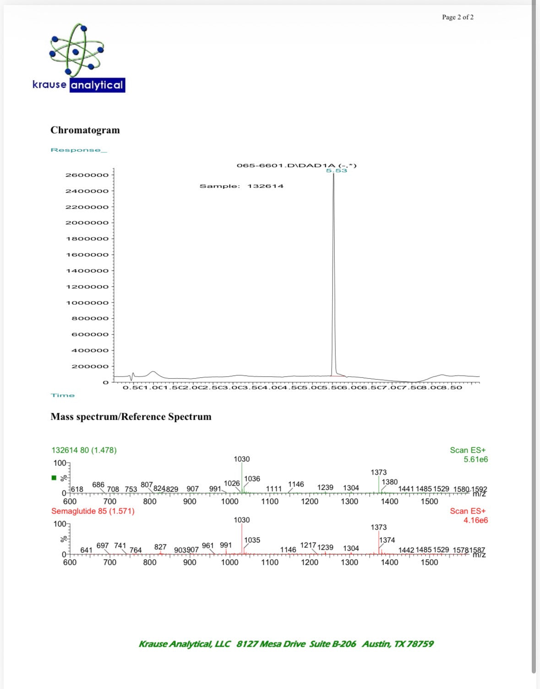Screen dimensions: 540x689
Task: Click the 5.53 peak retention time label
Action: click(x=337, y=170)
